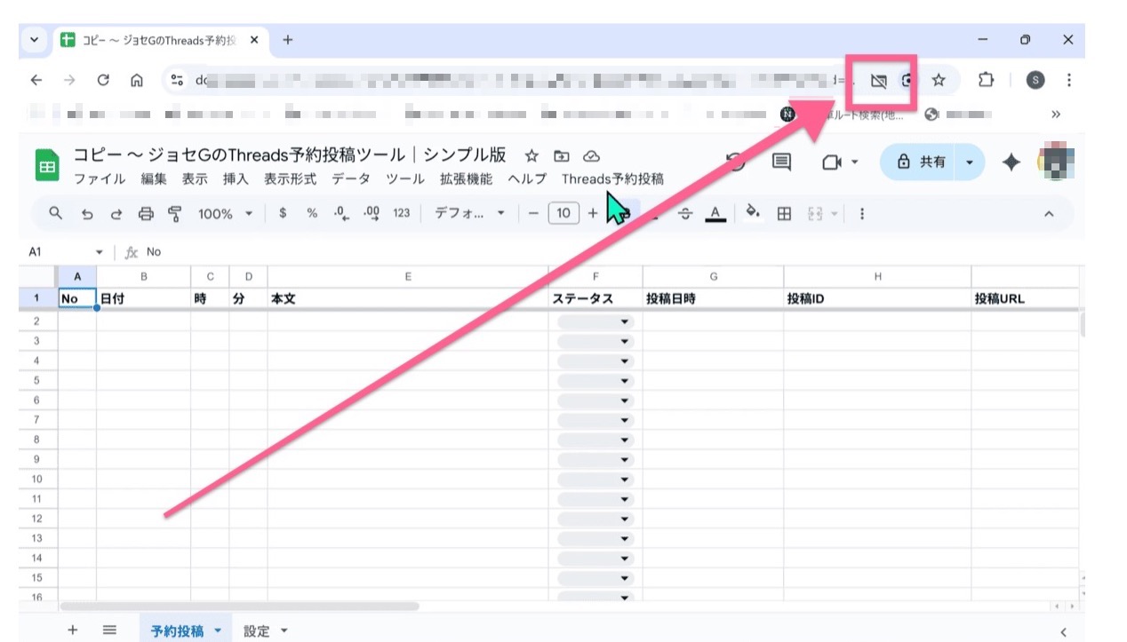Activate the paint format tool
Screen dimensions: 1127x642
175,213
